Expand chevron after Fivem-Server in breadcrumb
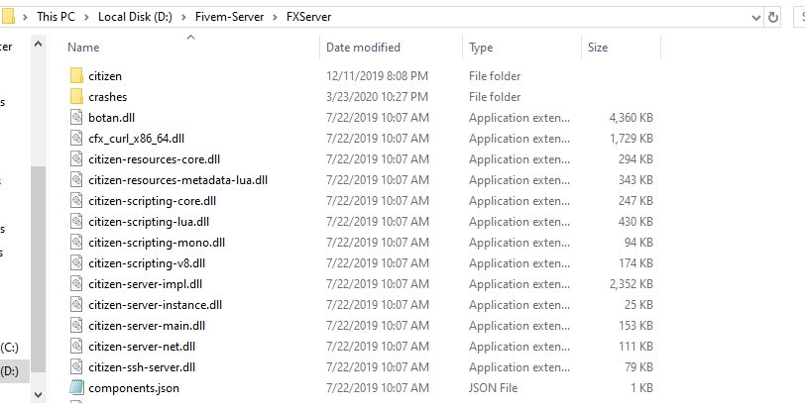 [x=279, y=17]
